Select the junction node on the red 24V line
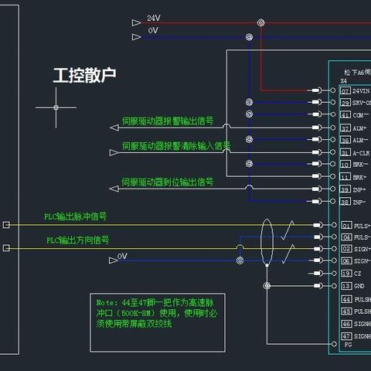Screen dimensions: 371x371 pos(260,22)
